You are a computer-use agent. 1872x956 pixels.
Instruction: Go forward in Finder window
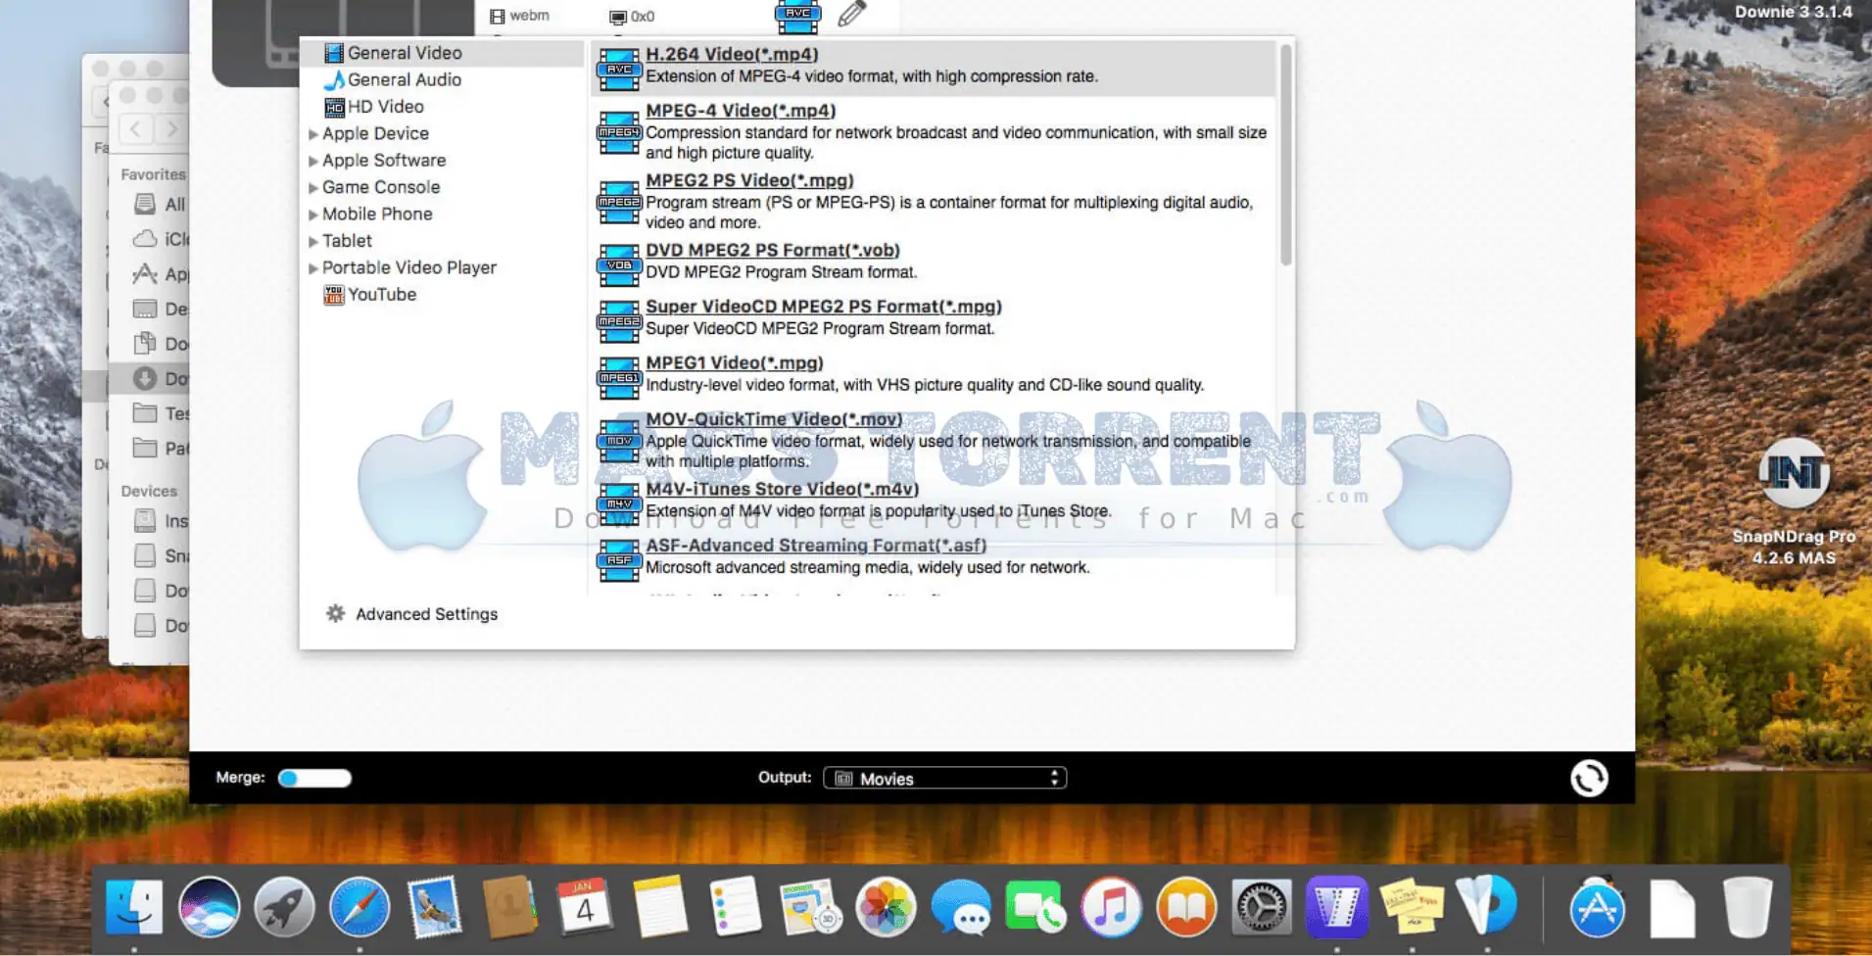pyautogui.click(x=171, y=128)
